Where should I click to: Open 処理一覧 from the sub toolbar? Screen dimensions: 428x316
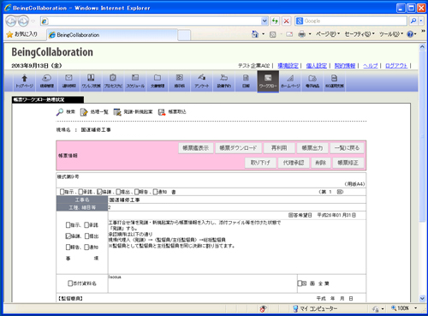tap(94, 112)
